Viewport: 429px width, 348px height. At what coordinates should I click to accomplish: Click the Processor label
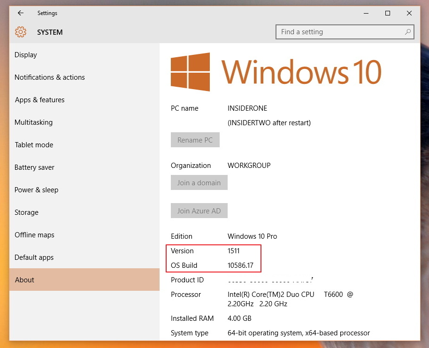point(186,295)
